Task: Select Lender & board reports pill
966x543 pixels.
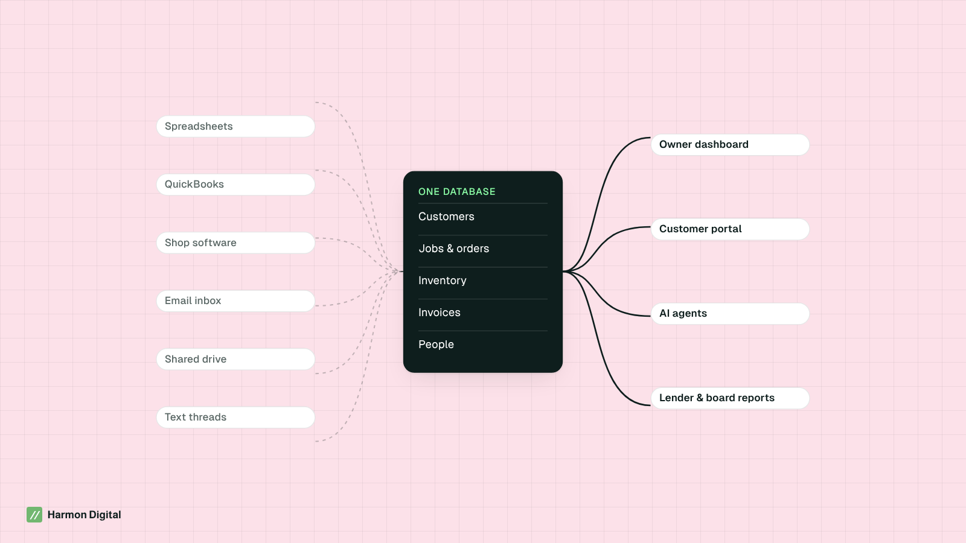Action: [x=730, y=398]
